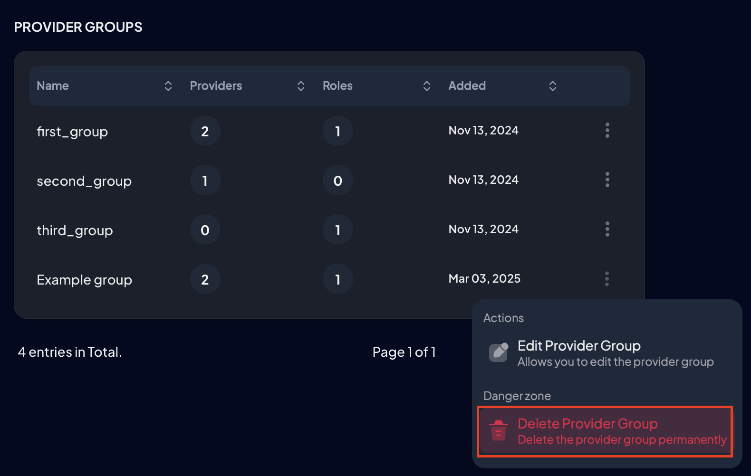Click providers count badge for Example group
Image resolution: width=751 pixels, height=476 pixels.
(205, 279)
